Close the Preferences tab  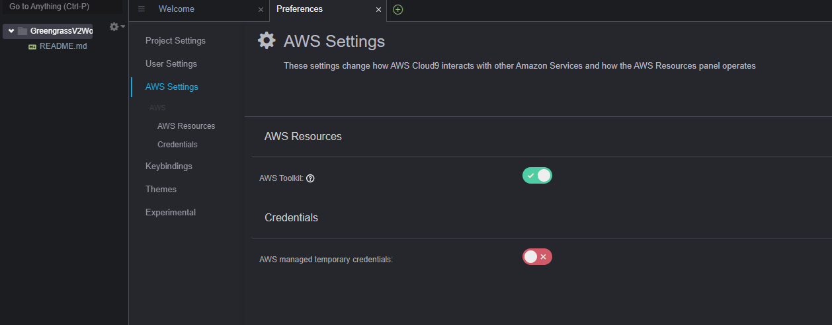pos(378,10)
